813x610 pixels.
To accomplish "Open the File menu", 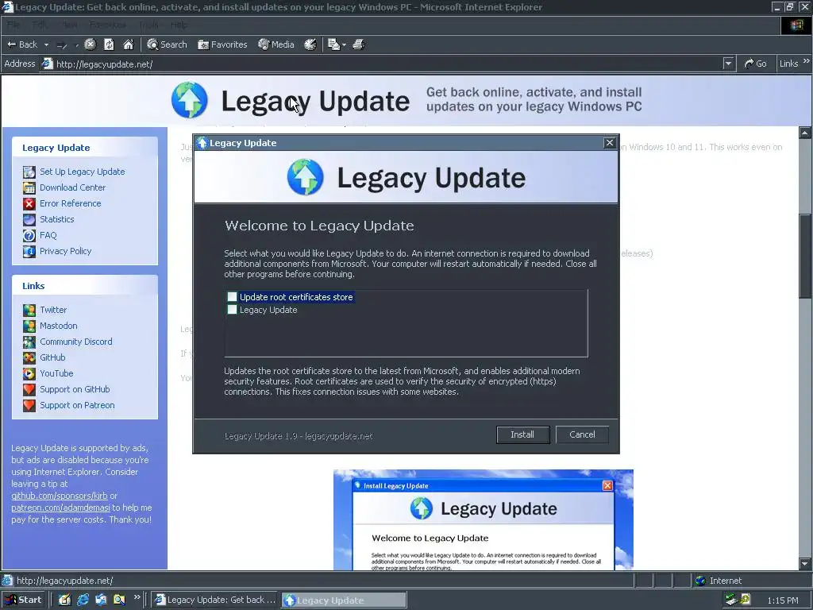I will coord(13,25).
